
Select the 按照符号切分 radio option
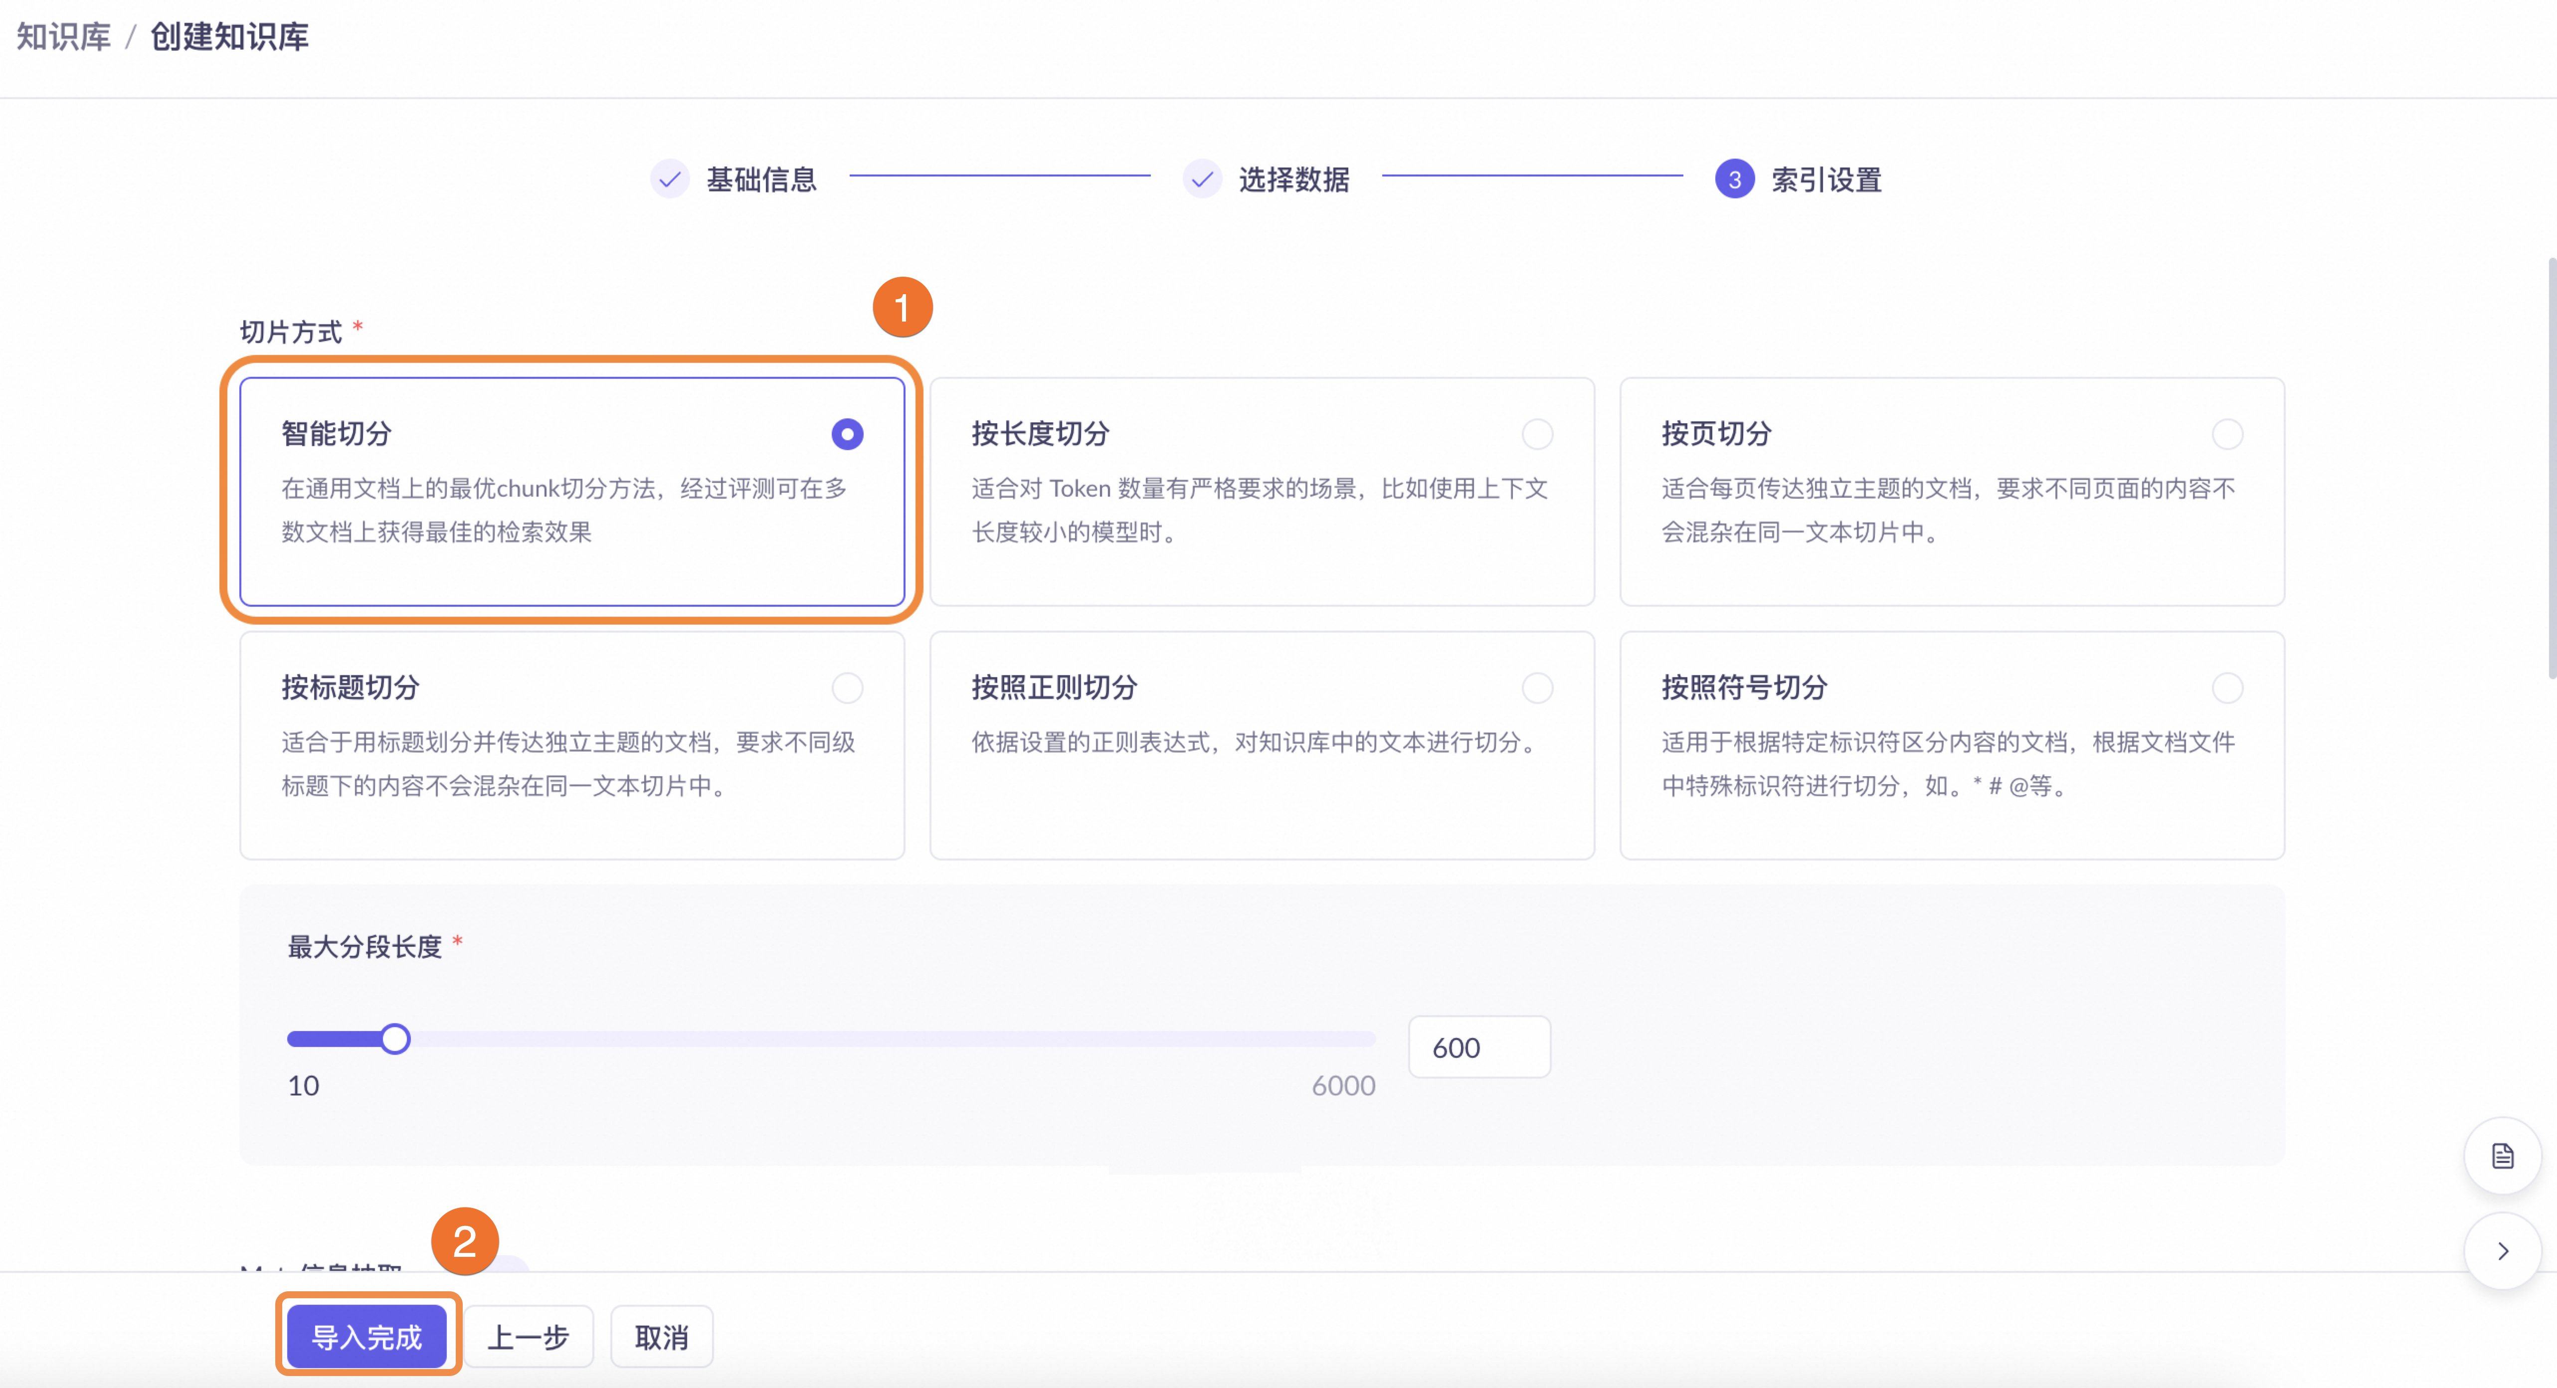tap(2226, 688)
